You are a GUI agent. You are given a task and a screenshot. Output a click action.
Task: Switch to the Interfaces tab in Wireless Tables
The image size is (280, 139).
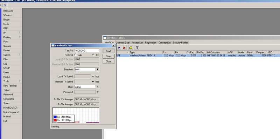109,42
